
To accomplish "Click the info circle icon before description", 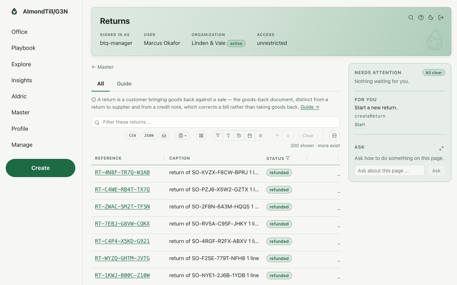I will [x=94, y=100].
